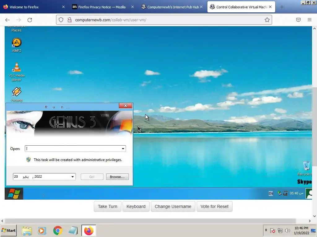Click the Take Turn button
This screenshot has width=317, height=237.
click(107, 206)
